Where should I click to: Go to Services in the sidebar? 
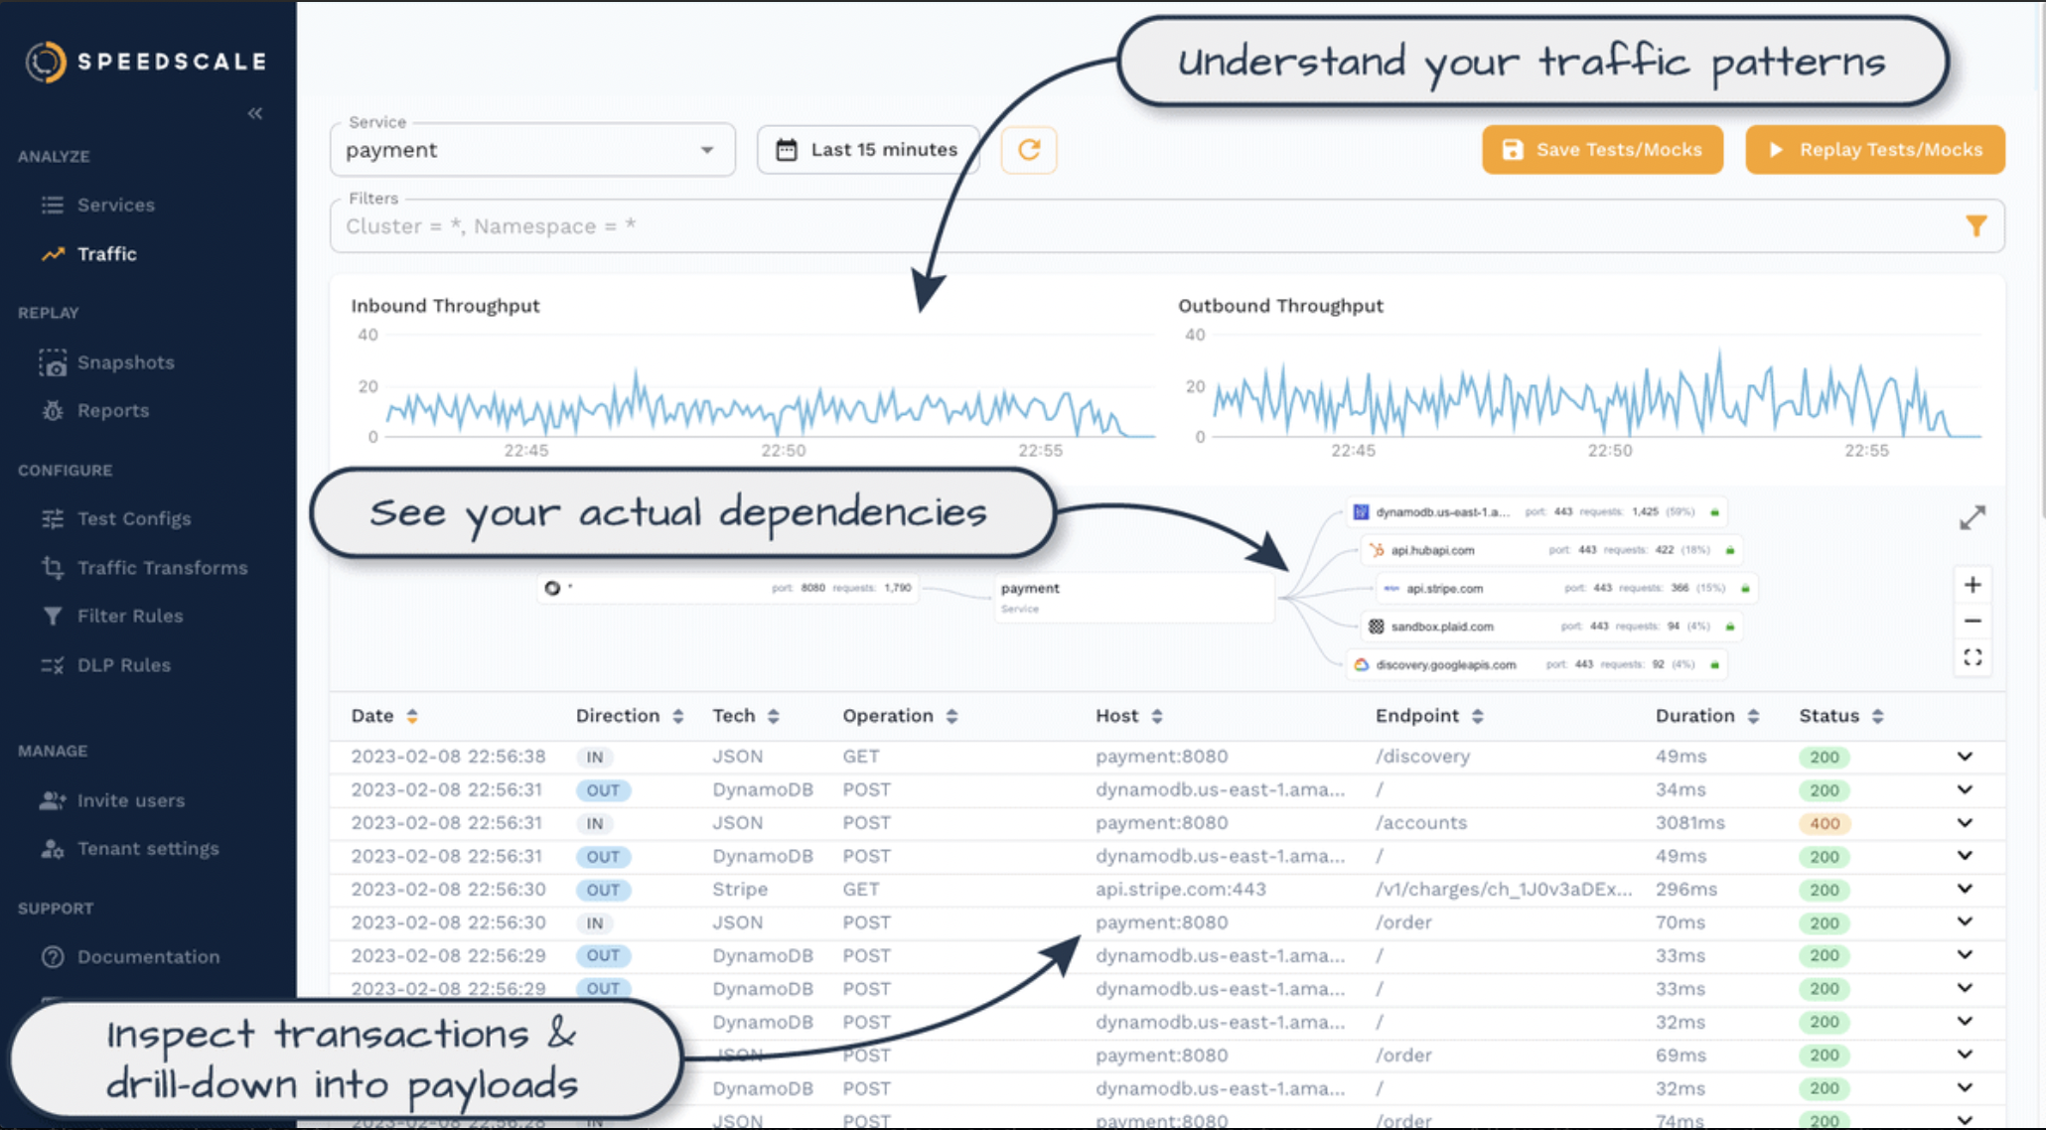coord(116,206)
